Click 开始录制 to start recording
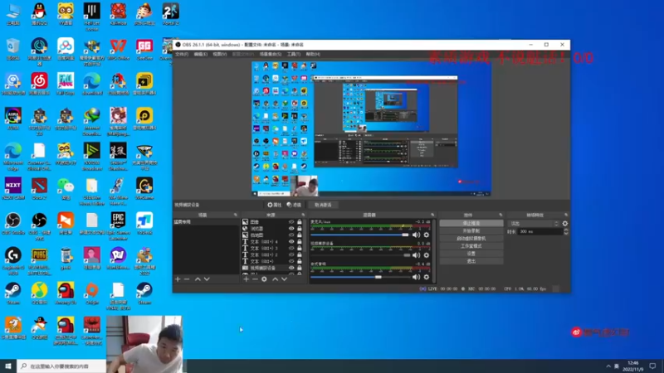Image resolution: width=664 pixels, height=373 pixels. point(471,231)
